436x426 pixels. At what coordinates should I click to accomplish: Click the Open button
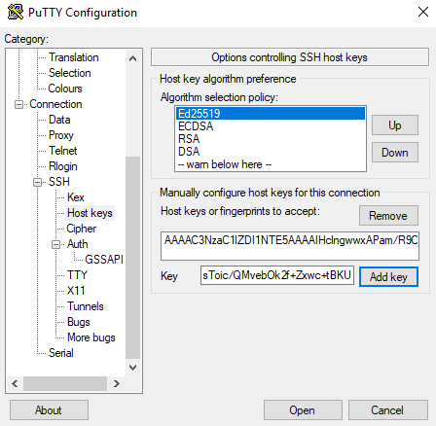tap(303, 410)
